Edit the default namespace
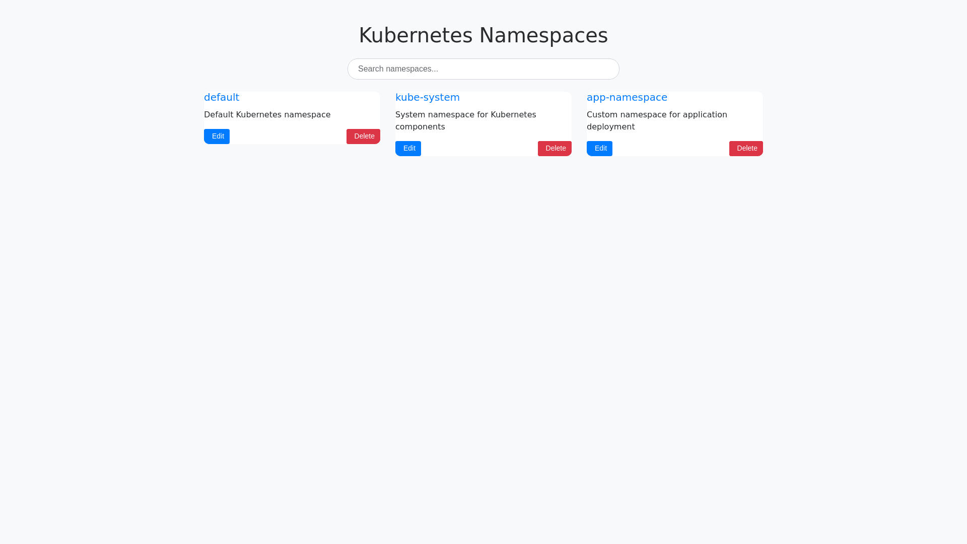The width and height of the screenshot is (967, 544). coord(217,137)
